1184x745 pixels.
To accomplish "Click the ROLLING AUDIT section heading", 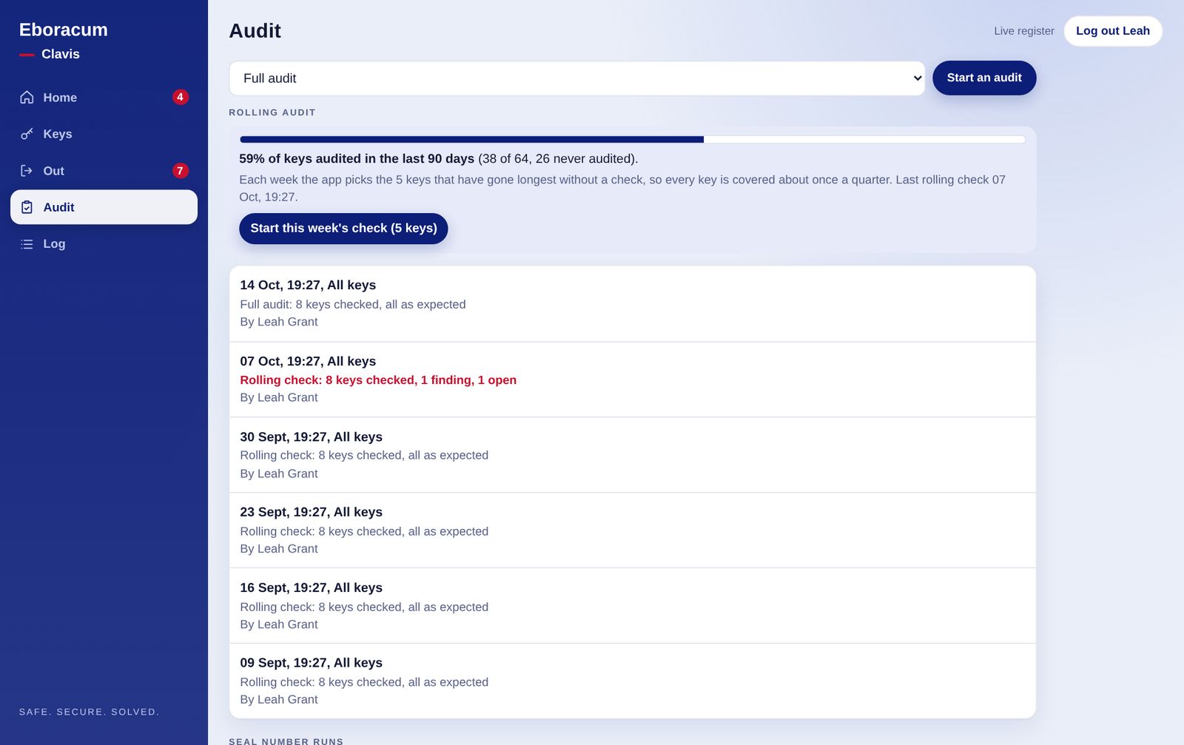I will (x=272, y=112).
